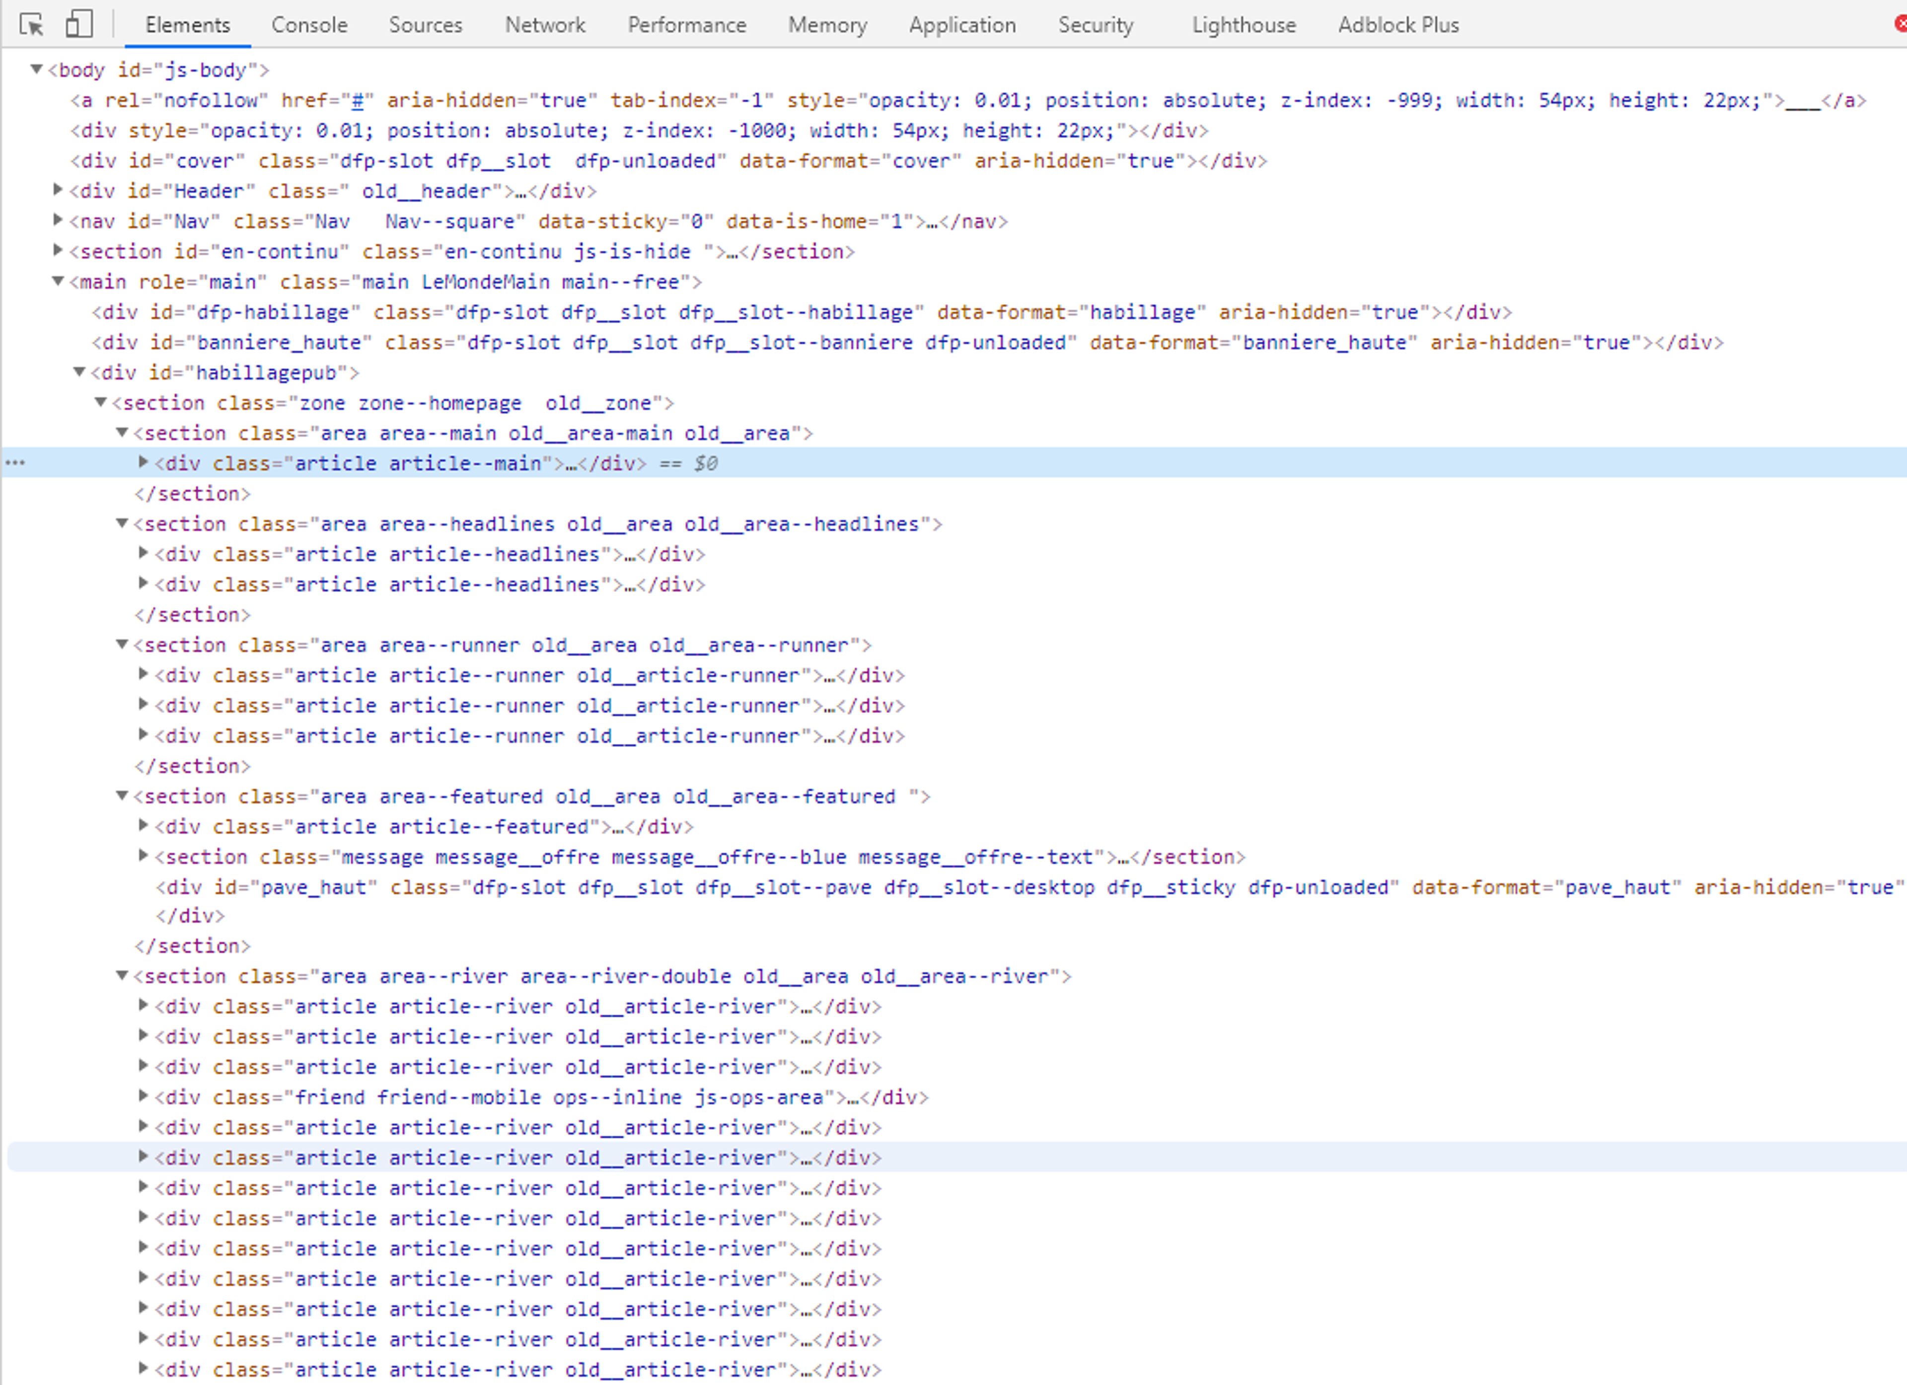This screenshot has width=1907, height=1385.
Task: Open the Performance tab
Action: (x=686, y=25)
